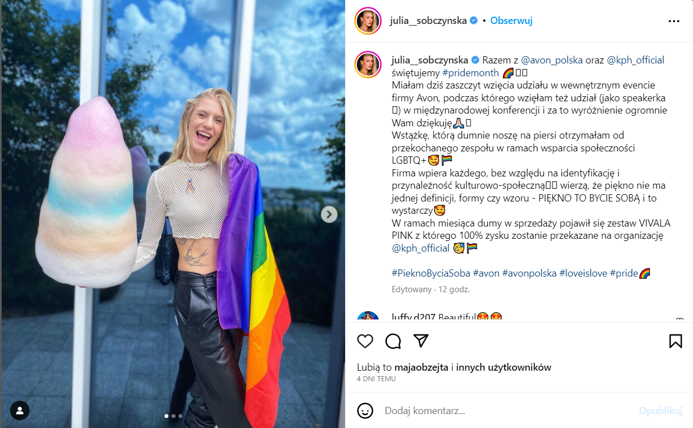Screen dimensions: 693x428
Task: Click the Dodaj komentarz input field
Action: (507, 411)
